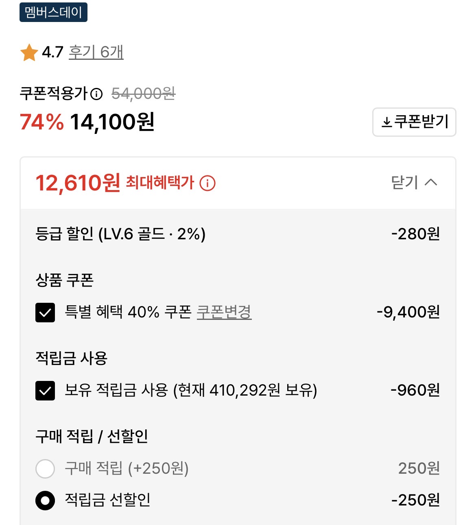The width and height of the screenshot is (476, 525).
Task: Click the 12,610원 최대혜택가 header price
Action: coord(78,183)
